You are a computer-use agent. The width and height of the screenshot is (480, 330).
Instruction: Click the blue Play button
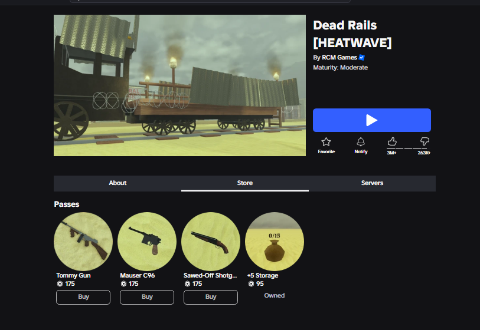371,120
